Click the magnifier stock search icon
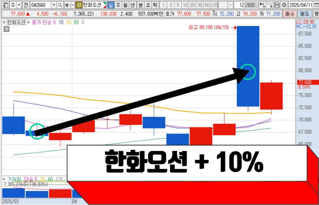This screenshot has width=319, height=205. point(60,5)
